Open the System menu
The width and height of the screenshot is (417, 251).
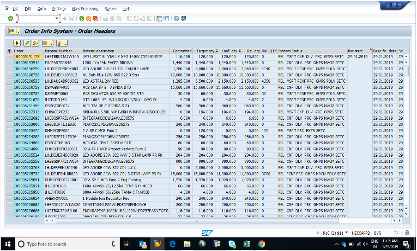[x=111, y=9]
